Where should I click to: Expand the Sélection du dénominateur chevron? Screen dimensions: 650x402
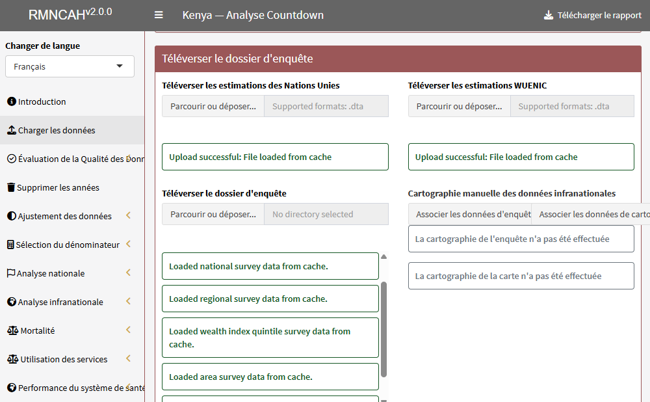pyautogui.click(x=129, y=244)
